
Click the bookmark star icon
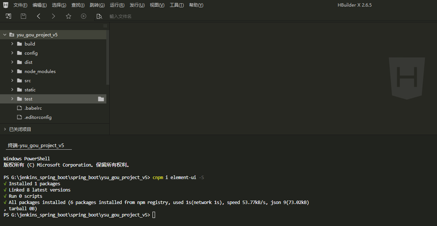coord(69,16)
